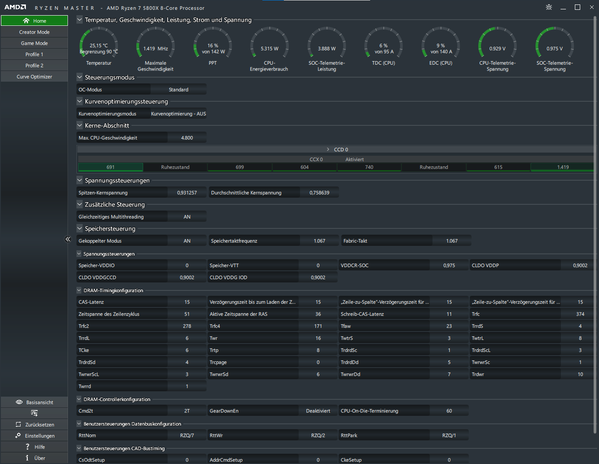Click the OC-Modus Standard value
599x464 pixels.
tap(178, 90)
